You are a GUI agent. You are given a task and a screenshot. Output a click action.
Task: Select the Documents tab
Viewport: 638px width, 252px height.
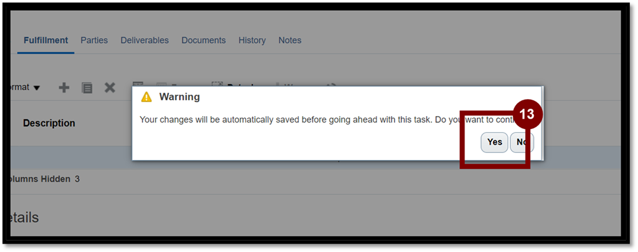[203, 40]
